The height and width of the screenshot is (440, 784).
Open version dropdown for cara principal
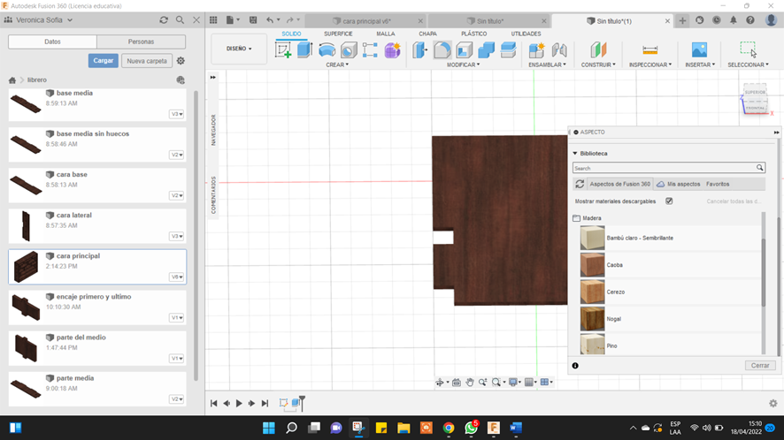pos(177,277)
